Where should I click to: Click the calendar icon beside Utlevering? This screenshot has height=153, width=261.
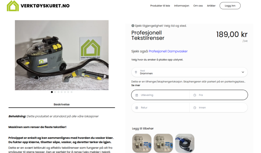137,95
